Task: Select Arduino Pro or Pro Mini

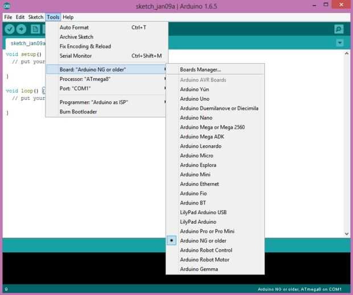Action: [215, 231]
